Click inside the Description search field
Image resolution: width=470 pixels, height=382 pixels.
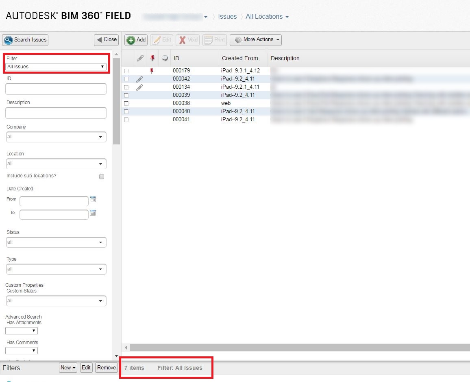pos(56,112)
